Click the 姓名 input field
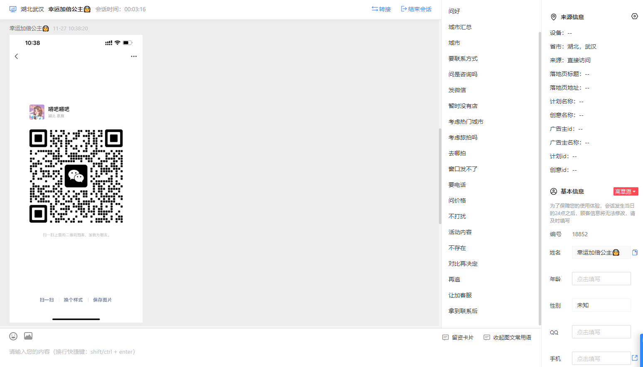Viewport: 643px width, 367px height. click(x=601, y=252)
